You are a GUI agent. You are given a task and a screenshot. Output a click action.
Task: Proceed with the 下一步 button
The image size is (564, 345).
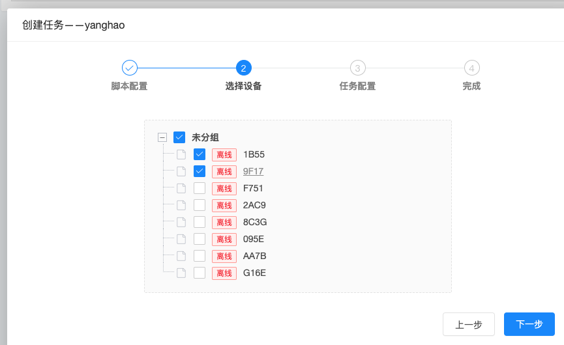pyautogui.click(x=529, y=324)
